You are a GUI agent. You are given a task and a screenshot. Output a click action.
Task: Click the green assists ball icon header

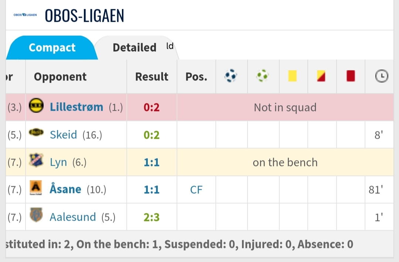(x=262, y=76)
